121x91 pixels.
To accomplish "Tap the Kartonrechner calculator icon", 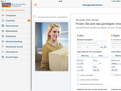I will point(3,26).
